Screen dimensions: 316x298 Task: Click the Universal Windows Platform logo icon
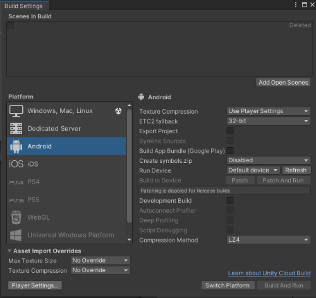click(x=16, y=235)
